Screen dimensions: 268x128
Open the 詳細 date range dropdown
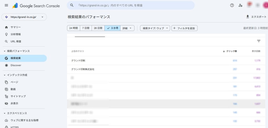pos(127,28)
